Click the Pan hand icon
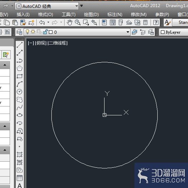 click(70, 22)
